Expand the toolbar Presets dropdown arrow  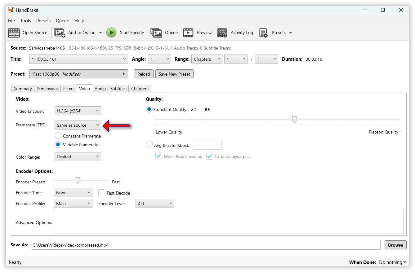click(x=291, y=33)
